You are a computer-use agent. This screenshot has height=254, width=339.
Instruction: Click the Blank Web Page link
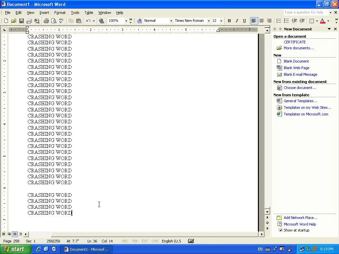(x=296, y=68)
